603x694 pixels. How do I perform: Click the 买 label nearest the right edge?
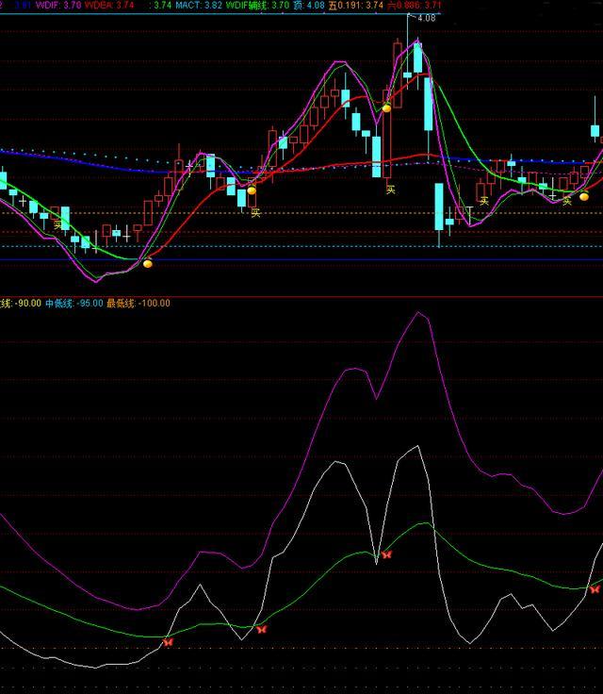566,202
